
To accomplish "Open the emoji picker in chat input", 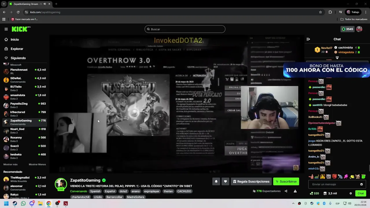I will [x=361, y=184].
